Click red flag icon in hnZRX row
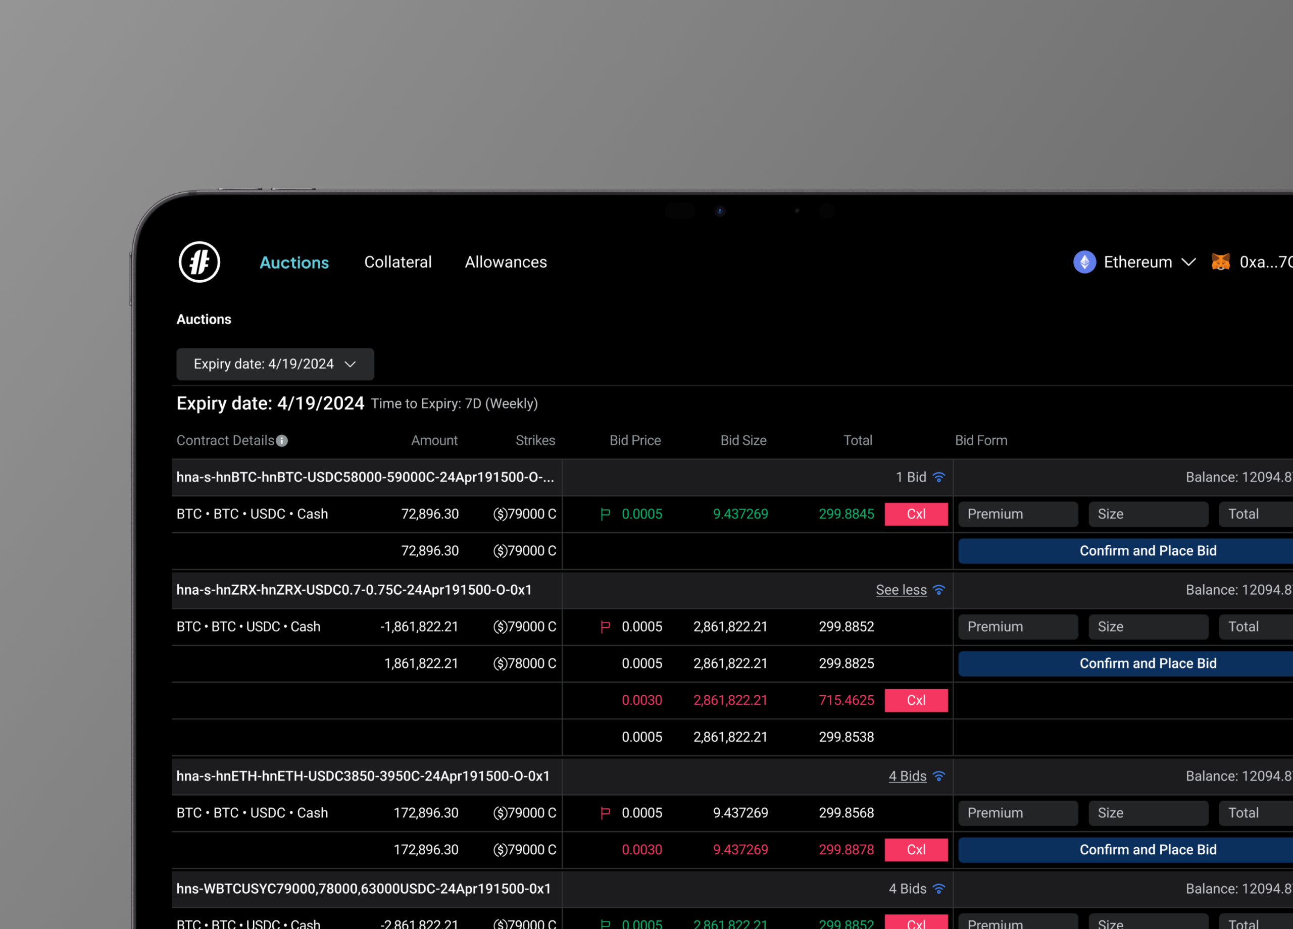This screenshot has width=1293, height=929. pos(606,627)
